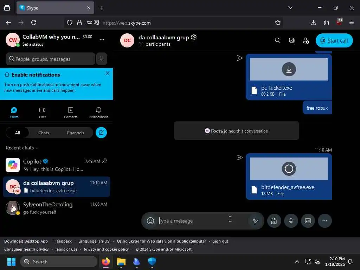Focus the People, groups, messages search box
Viewport: 360px width, 270px height.
pos(50,59)
